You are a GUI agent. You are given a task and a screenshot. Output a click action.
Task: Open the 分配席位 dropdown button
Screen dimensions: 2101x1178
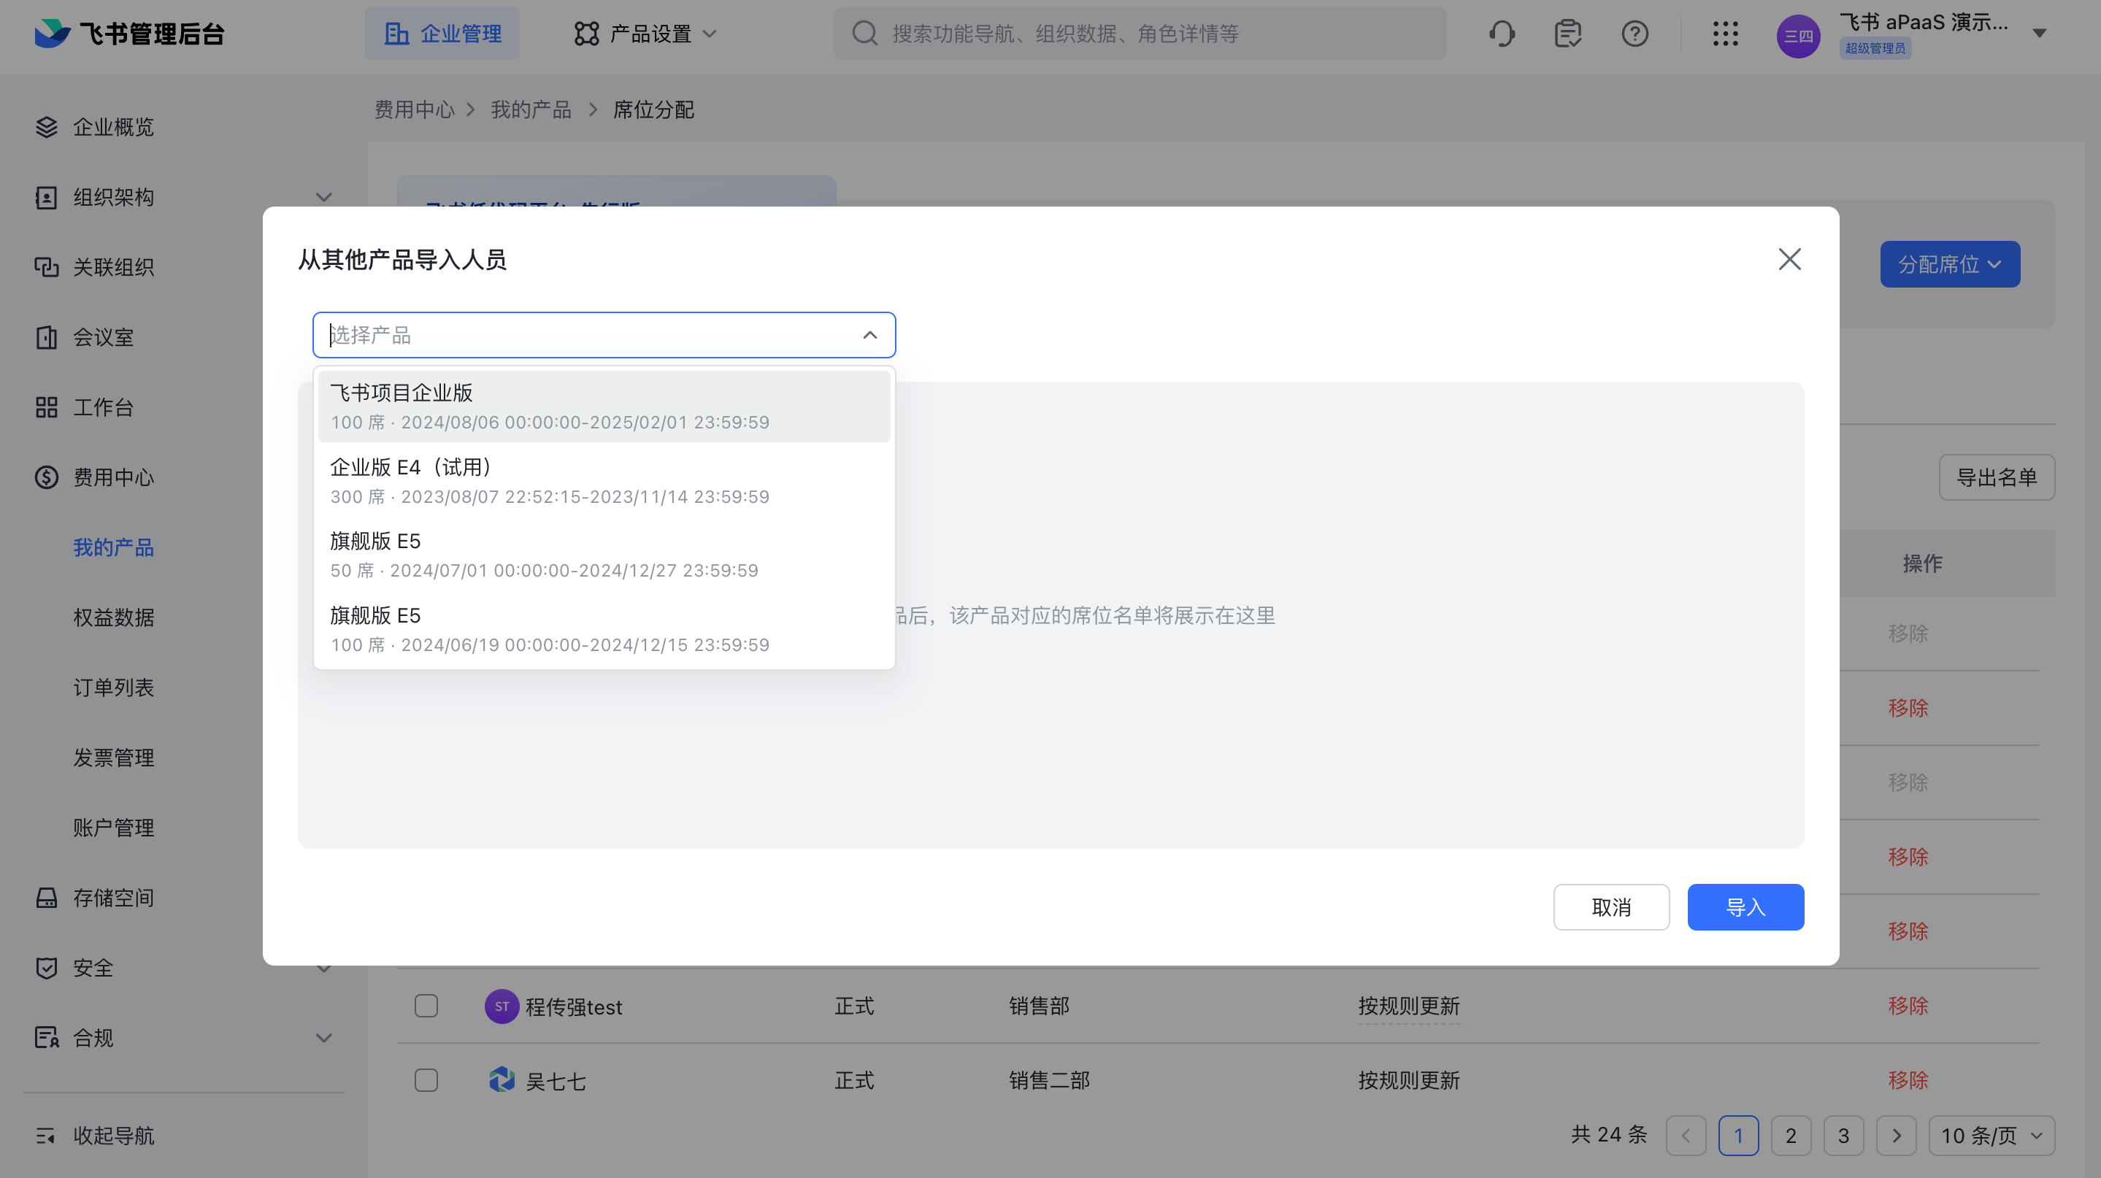(x=1950, y=264)
